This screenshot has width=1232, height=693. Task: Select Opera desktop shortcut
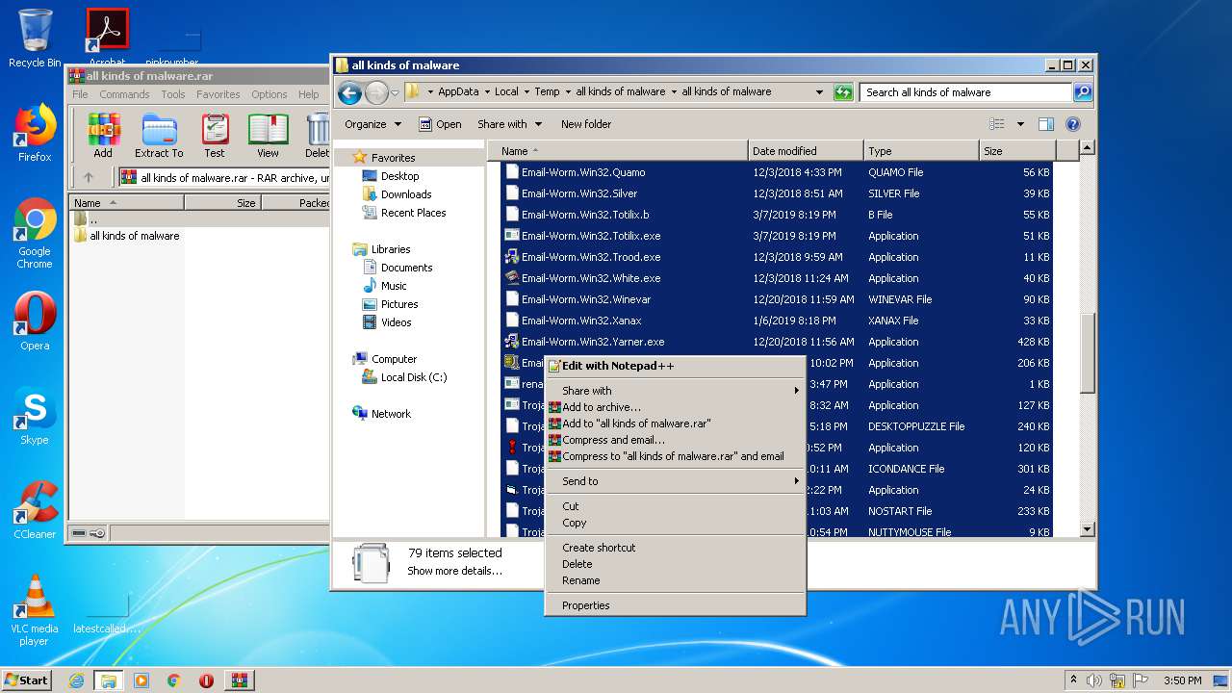tap(35, 321)
